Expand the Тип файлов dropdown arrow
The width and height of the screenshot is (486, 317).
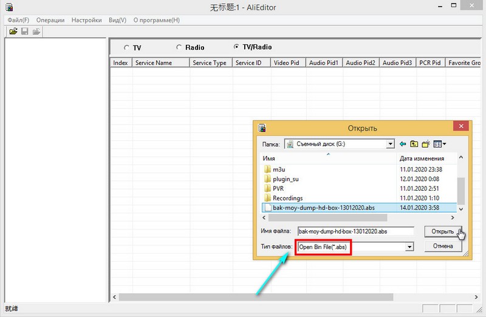coord(409,247)
